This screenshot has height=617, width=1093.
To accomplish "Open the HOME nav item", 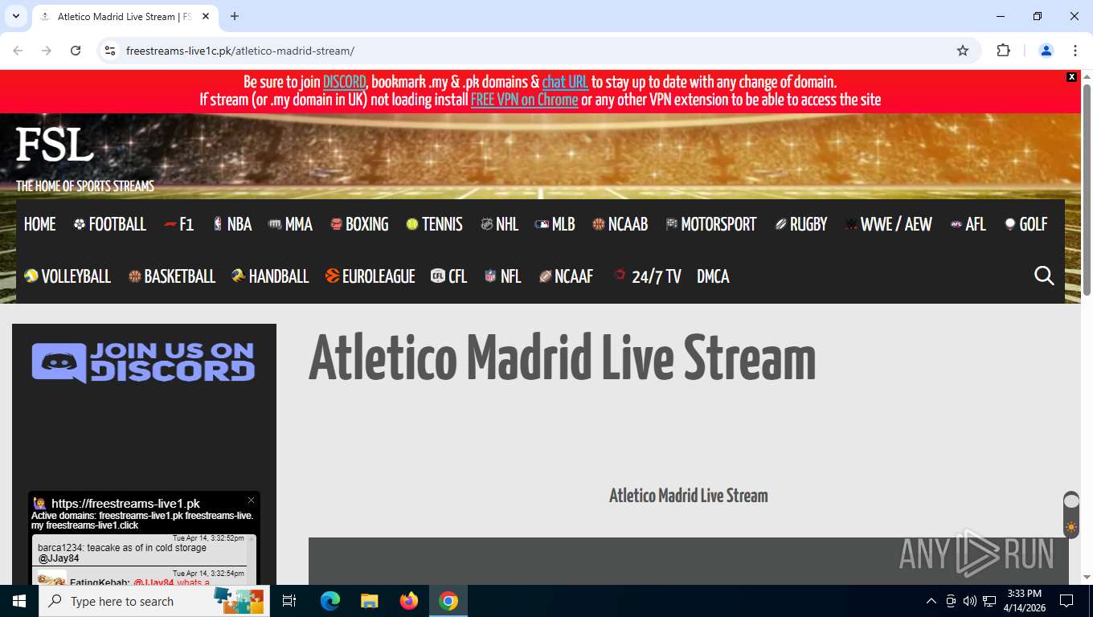I will pos(40,225).
